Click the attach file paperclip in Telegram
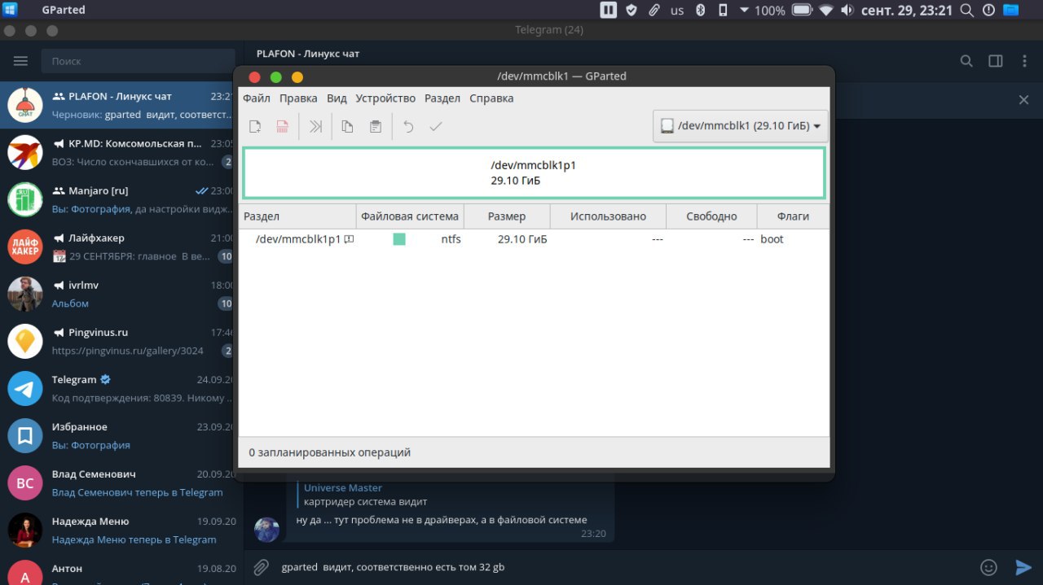Viewport: 1043px width, 585px height. pos(261,567)
